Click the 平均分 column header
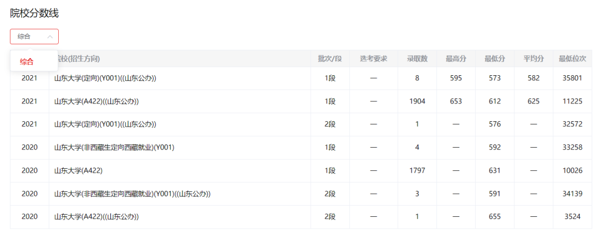 pos(534,59)
